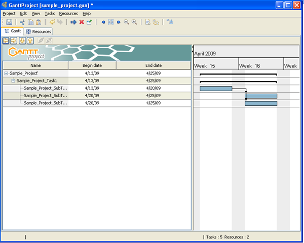Switch to the Resources tab
Image resolution: width=304 pixels, height=243 pixels.
pyautogui.click(x=39, y=31)
